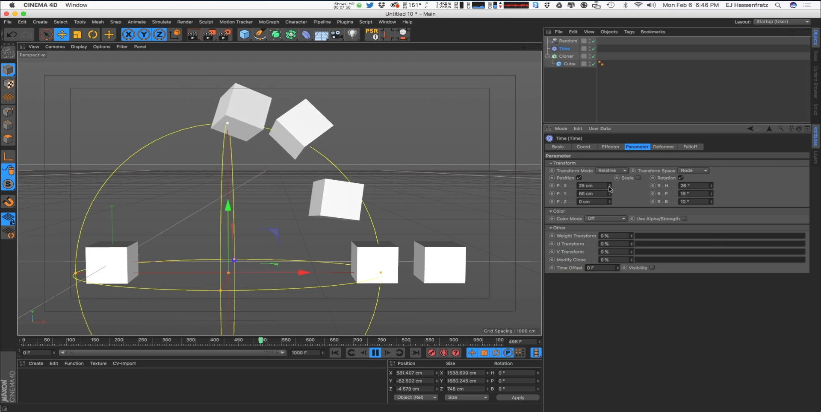The height and width of the screenshot is (412, 821).
Task: Select the Cube object in Object Manager
Action: [569, 64]
